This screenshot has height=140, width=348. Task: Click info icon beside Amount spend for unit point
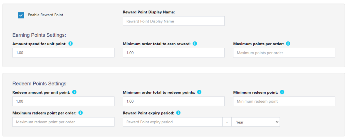click(71, 43)
